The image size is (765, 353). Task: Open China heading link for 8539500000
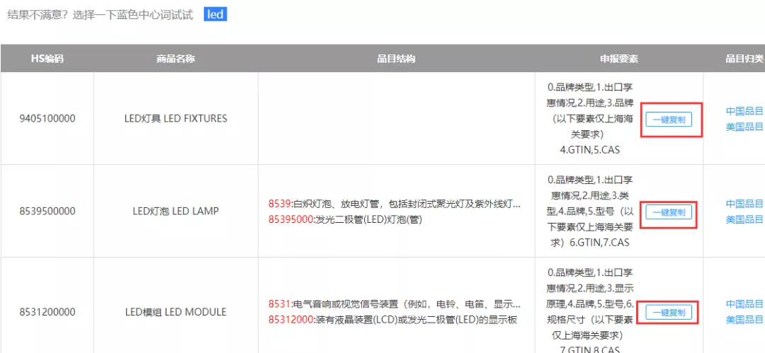pyautogui.click(x=744, y=204)
